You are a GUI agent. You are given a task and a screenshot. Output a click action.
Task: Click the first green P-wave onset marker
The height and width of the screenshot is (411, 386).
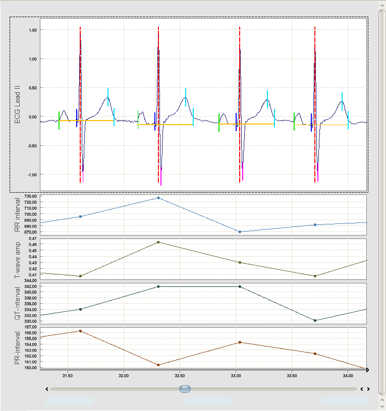click(59, 121)
